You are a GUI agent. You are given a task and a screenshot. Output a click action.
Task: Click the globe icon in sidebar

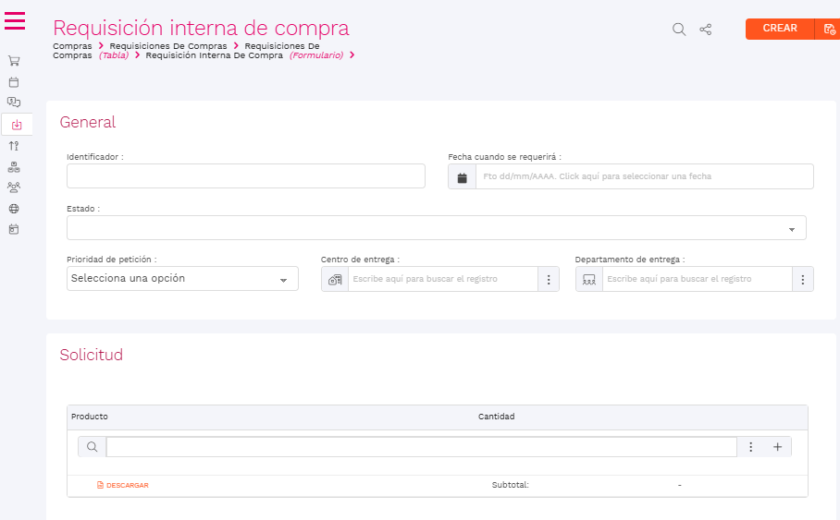point(14,209)
